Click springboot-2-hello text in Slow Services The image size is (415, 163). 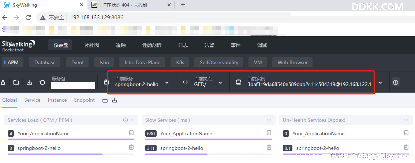coord(182,148)
